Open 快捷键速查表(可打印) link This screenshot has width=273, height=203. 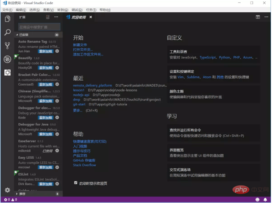pyautogui.click(x=90, y=141)
